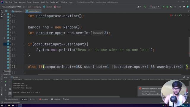
Task: Jump to next highlighted error arrow
Action: 188,15
